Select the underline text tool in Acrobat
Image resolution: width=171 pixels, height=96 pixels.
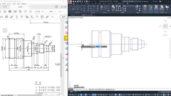pyautogui.click(x=17, y=17)
